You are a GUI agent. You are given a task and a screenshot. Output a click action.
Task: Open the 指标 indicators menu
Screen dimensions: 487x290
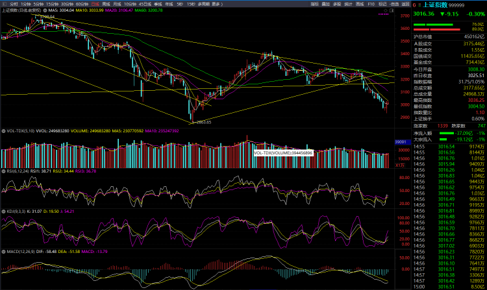(x=314, y=4)
